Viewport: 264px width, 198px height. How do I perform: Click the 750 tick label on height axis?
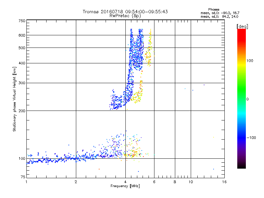click(22, 21)
